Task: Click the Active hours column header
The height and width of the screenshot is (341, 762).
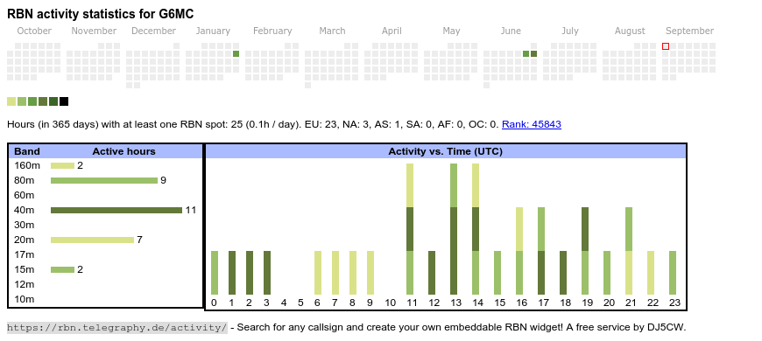Action: click(123, 151)
